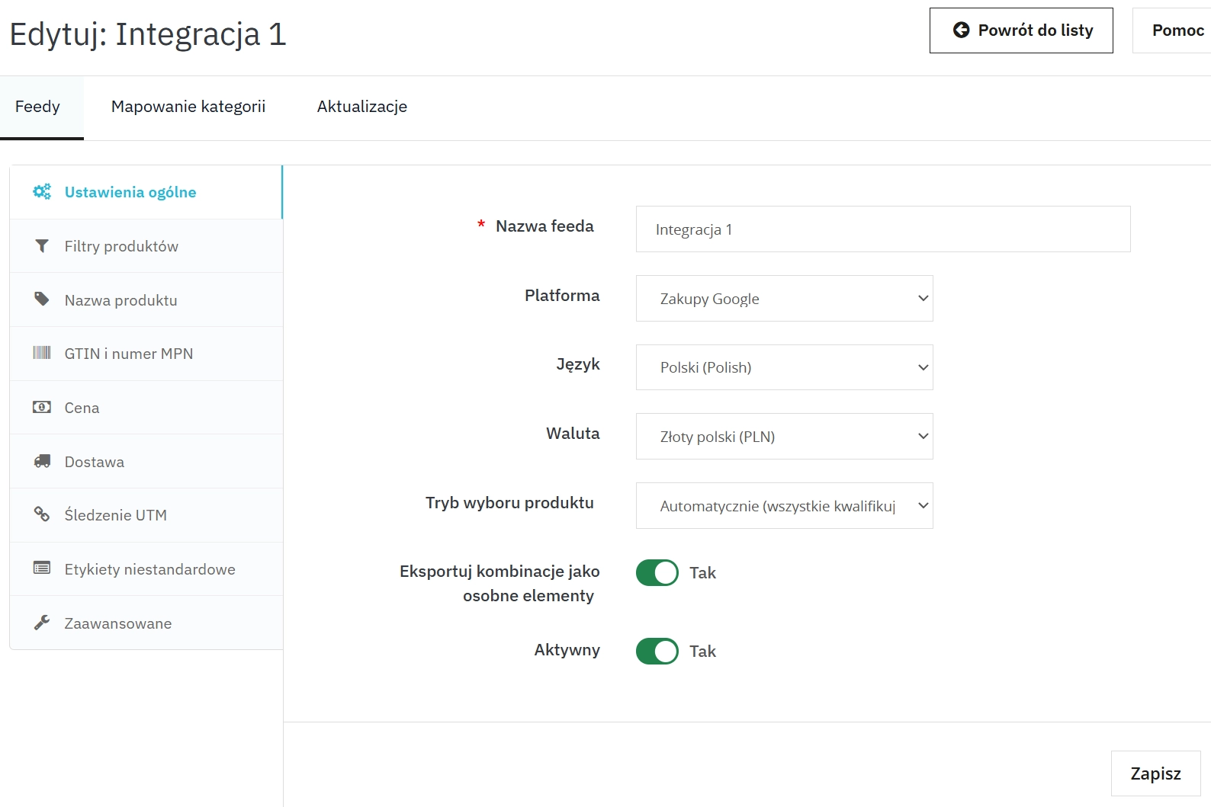The width and height of the screenshot is (1211, 807).
Task: Go to the Nazwa produktu section
Action: 146,300
